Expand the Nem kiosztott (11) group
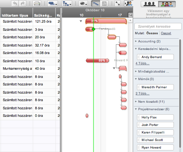 (136, 101)
